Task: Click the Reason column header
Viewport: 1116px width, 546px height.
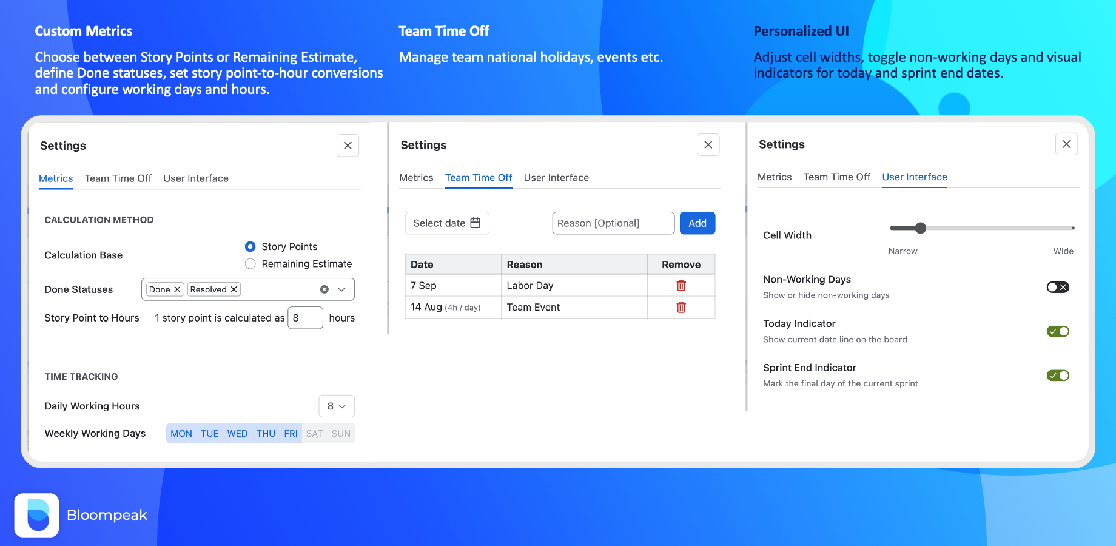Action: click(x=574, y=265)
